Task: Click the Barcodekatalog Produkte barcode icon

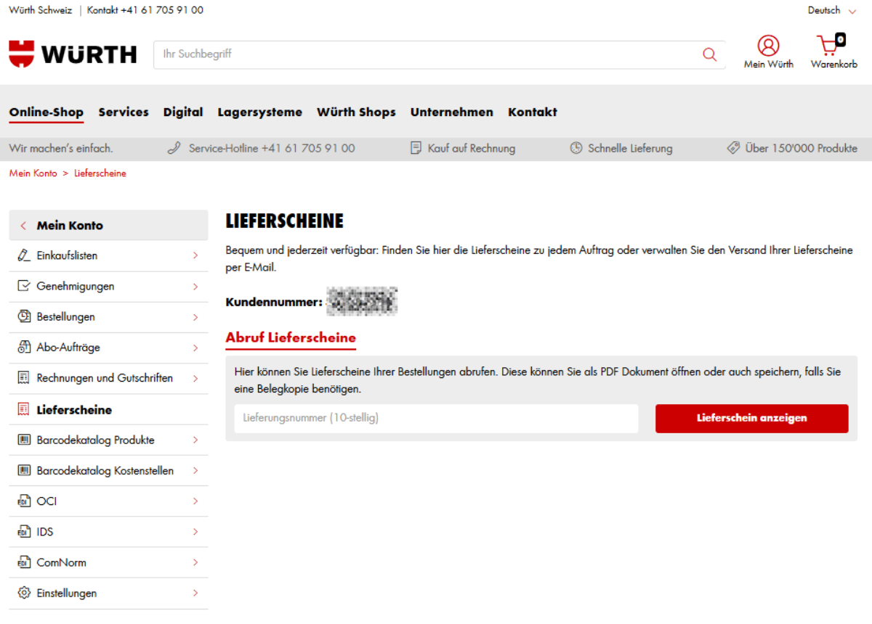Action: click(x=23, y=440)
